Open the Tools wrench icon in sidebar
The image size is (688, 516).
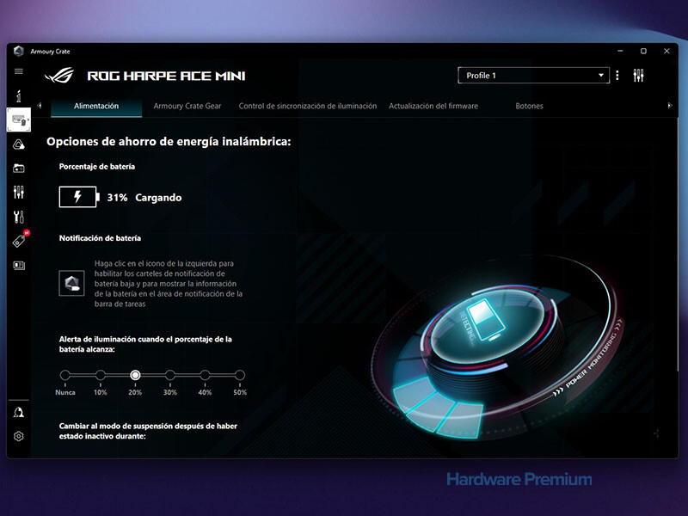pyautogui.click(x=18, y=217)
